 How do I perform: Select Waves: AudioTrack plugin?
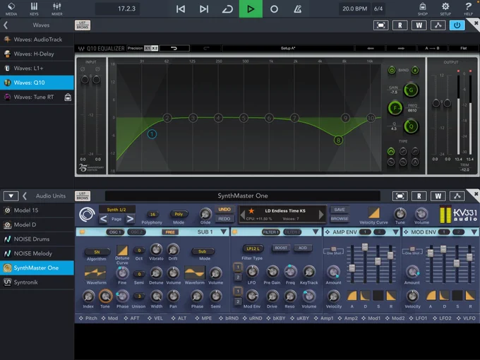coord(37,40)
